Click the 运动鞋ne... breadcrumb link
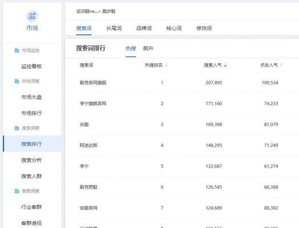The width and height of the screenshot is (299, 228). coord(87,11)
